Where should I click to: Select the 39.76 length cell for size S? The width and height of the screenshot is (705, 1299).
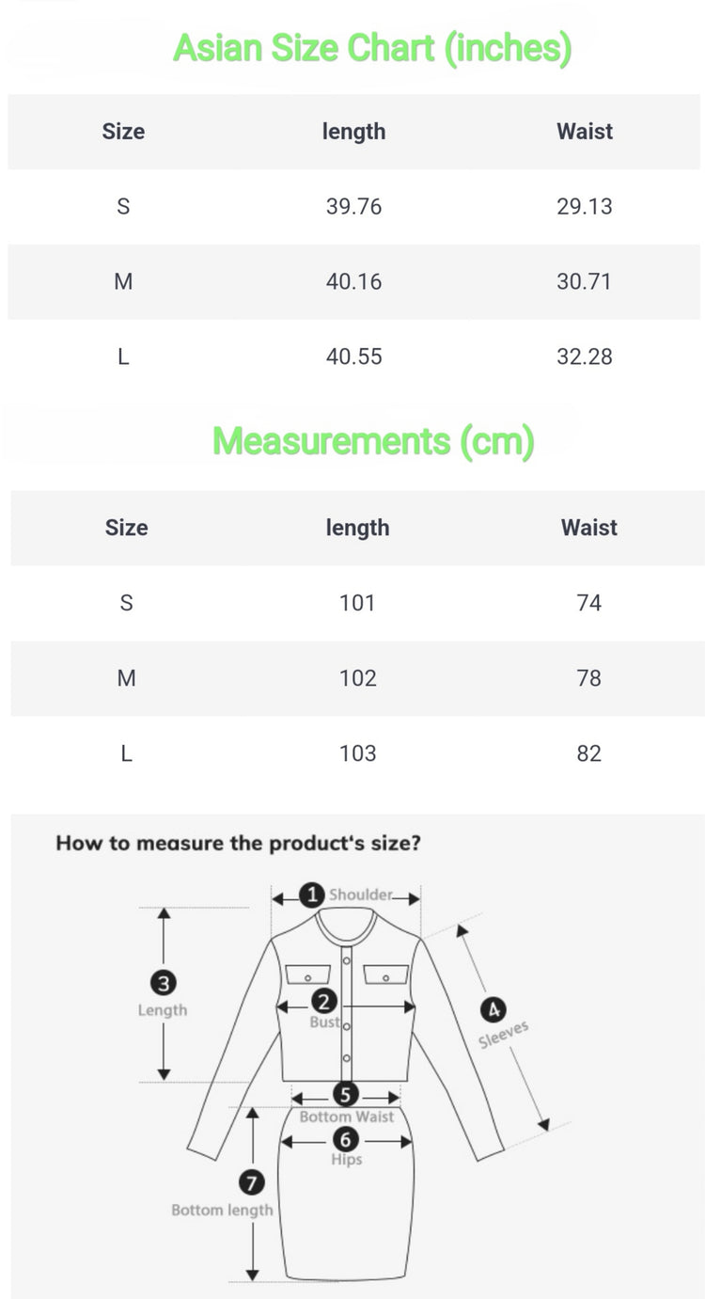353,207
